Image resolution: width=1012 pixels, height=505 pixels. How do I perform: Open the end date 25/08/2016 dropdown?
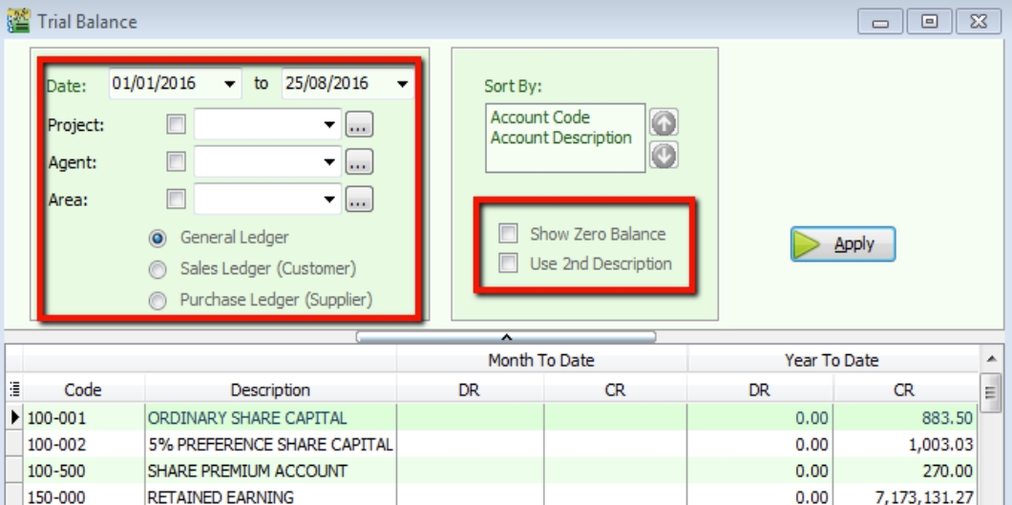402,84
